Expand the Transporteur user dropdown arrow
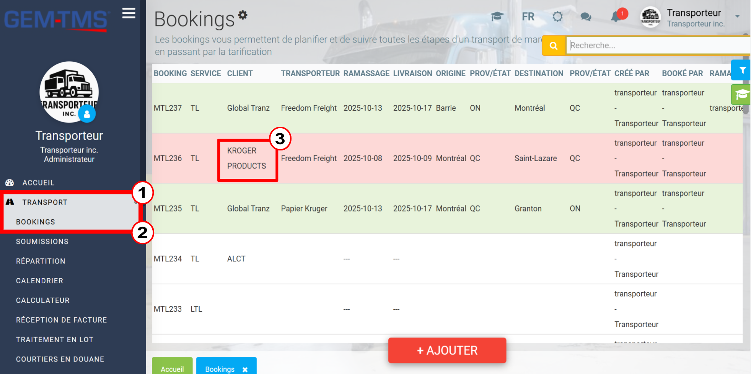This screenshot has width=751, height=374. click(x=737, y=16)
